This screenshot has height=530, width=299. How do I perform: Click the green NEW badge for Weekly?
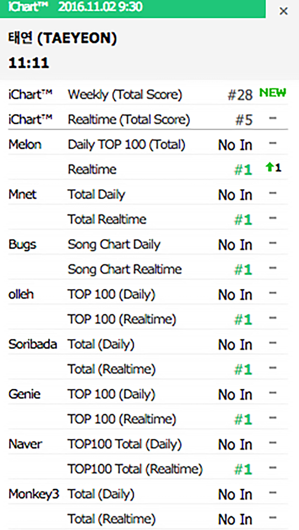tap(272, 93)
